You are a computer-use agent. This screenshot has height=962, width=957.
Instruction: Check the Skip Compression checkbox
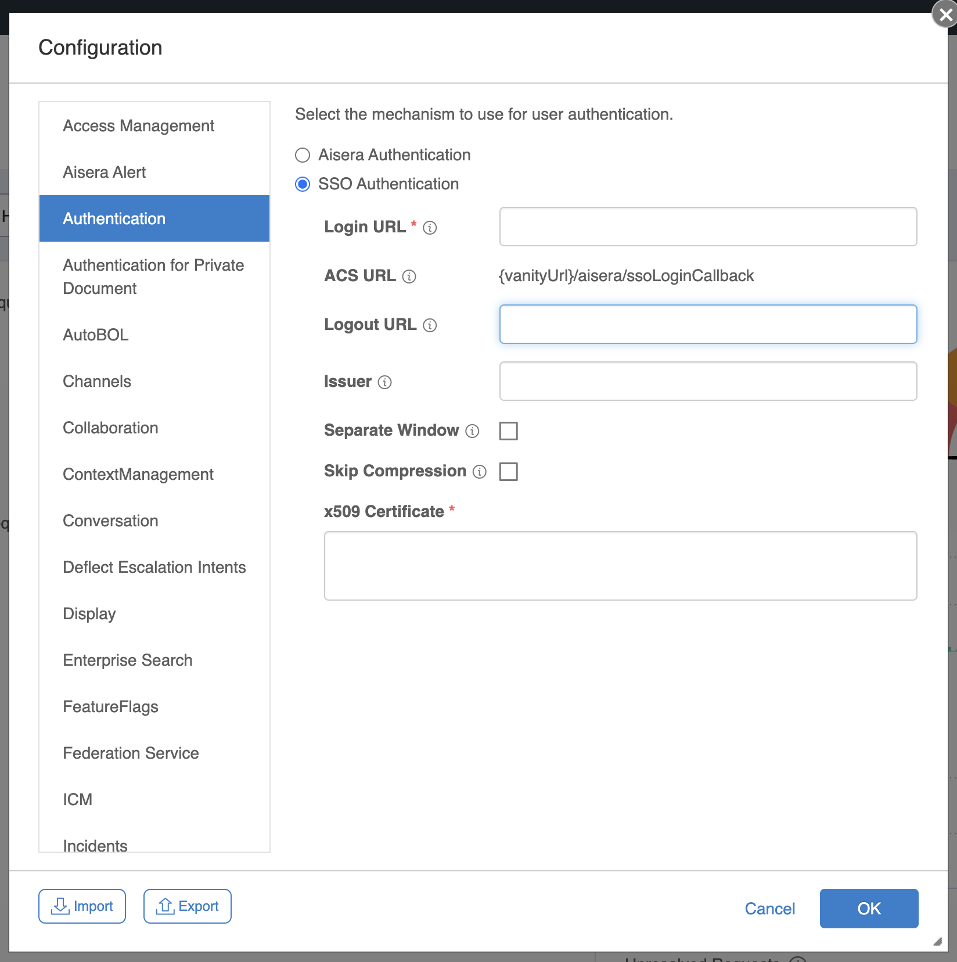click(509, 472)
